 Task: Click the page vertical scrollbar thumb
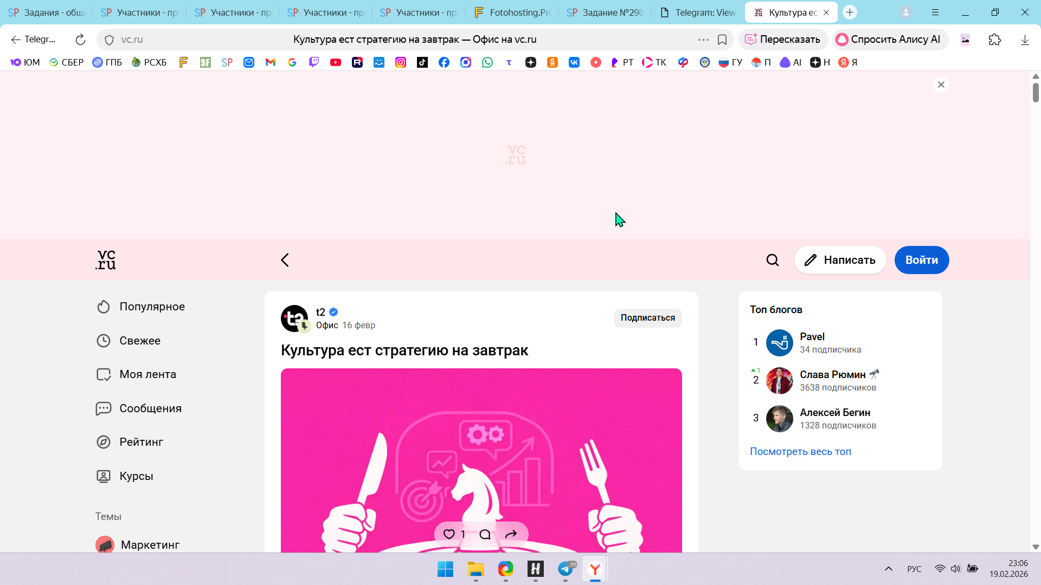[x=1036, y=92]
